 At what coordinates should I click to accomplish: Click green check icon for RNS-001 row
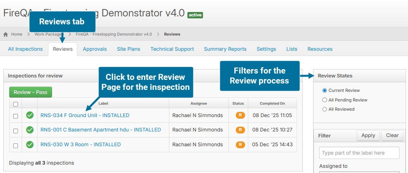(30, 130)
